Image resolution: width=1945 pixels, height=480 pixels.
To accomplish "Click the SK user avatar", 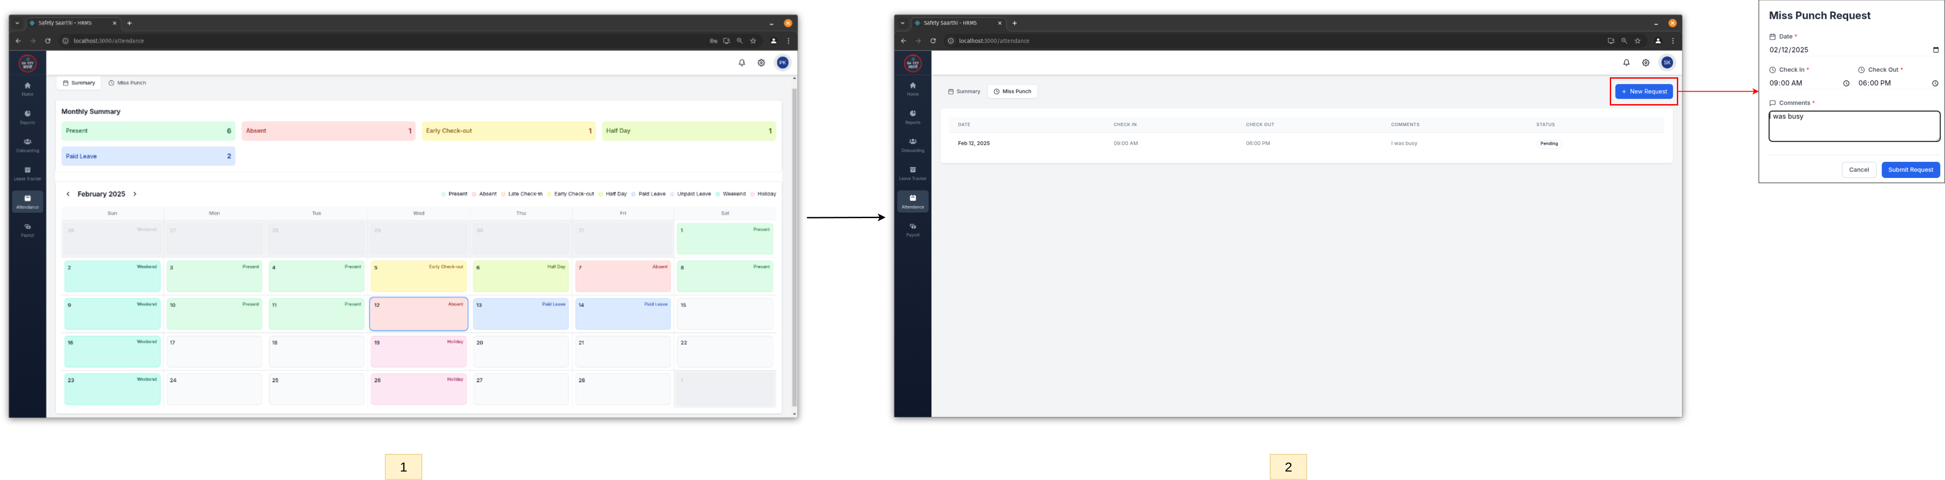I will tap(1667, 63).
